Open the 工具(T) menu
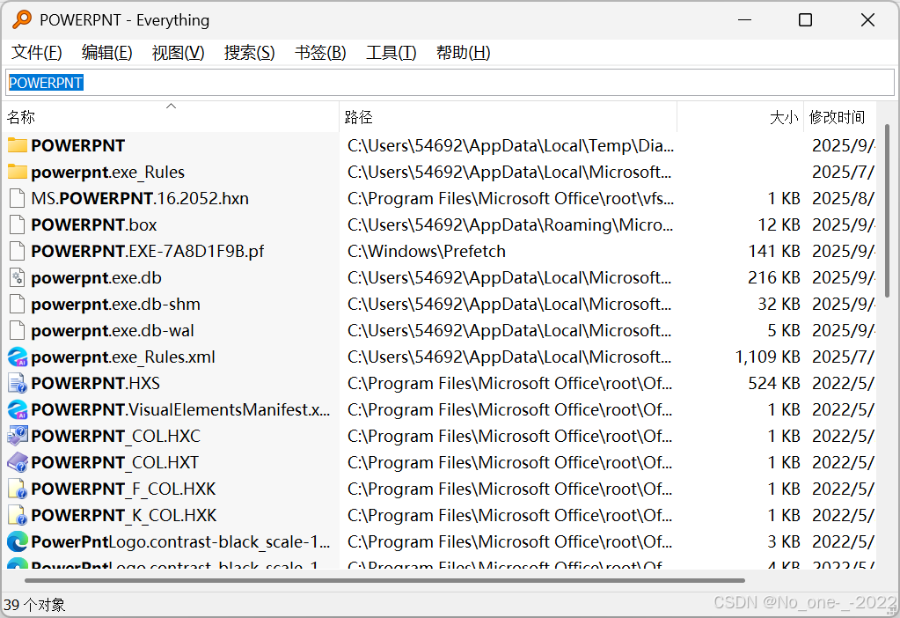Screen dimensions: 900x618 (391, 53)
